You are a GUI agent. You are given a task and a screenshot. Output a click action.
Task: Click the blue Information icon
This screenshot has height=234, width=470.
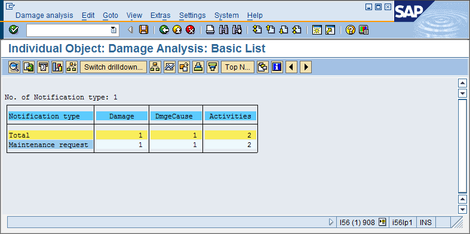click(277, 67)
